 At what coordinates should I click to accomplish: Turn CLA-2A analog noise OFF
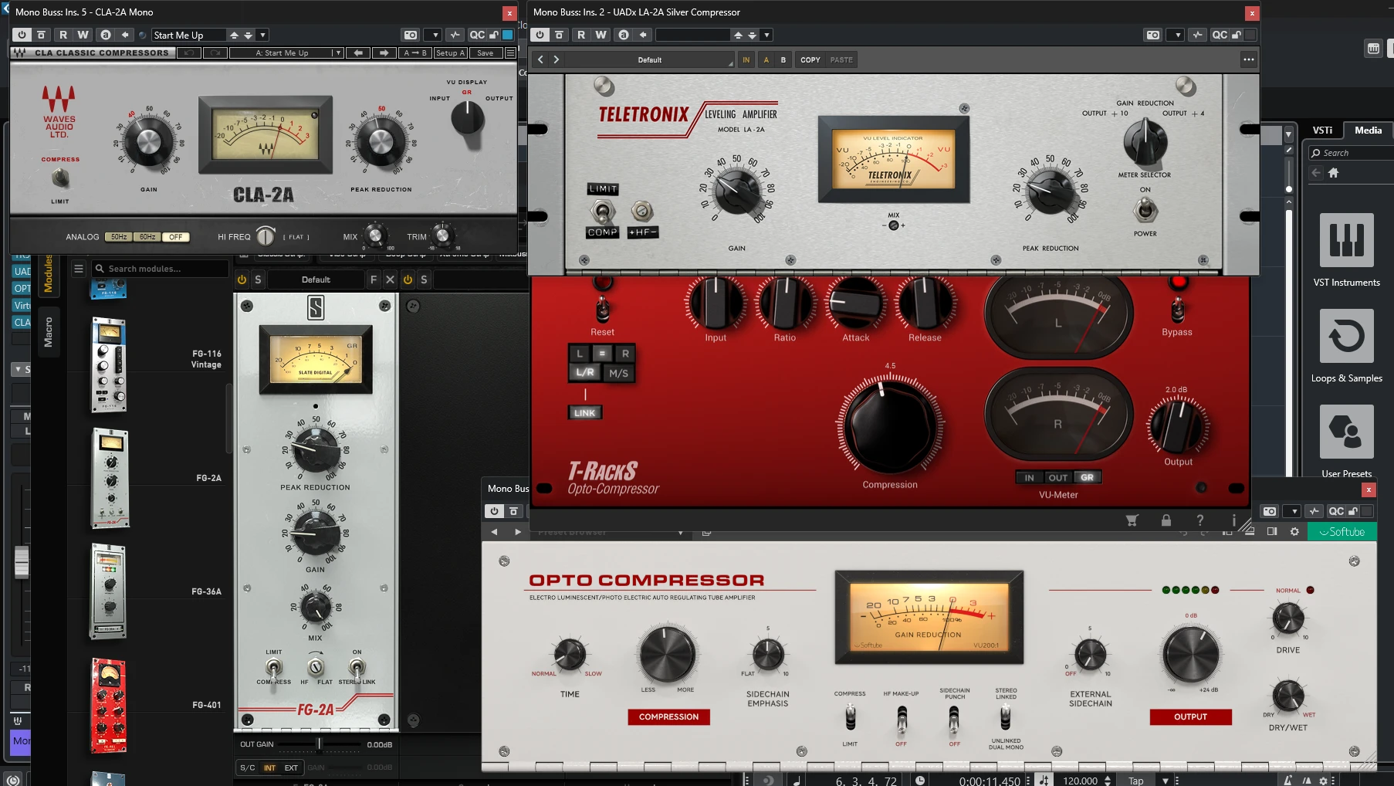tap(175, 237)
